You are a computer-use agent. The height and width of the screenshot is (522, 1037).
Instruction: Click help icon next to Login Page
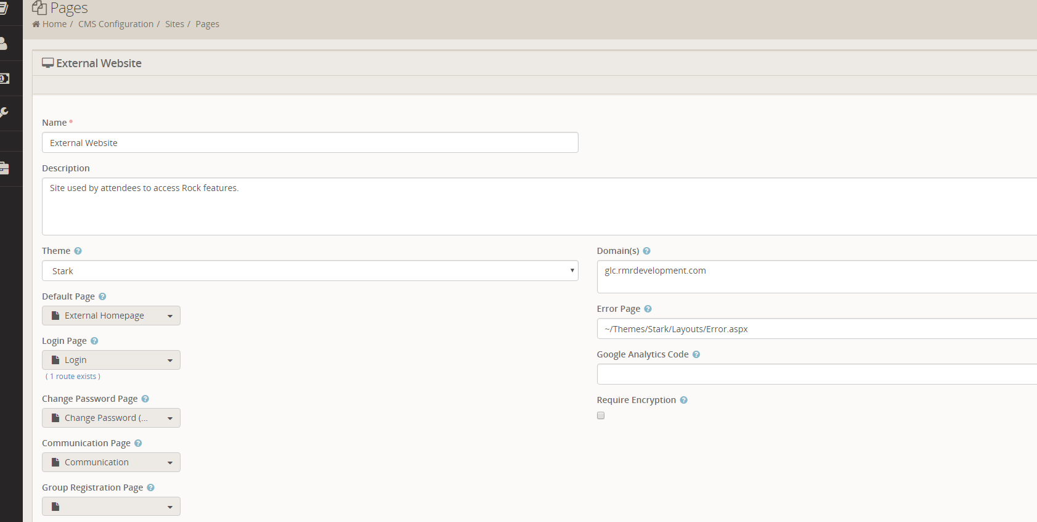[x=94, y=341]
